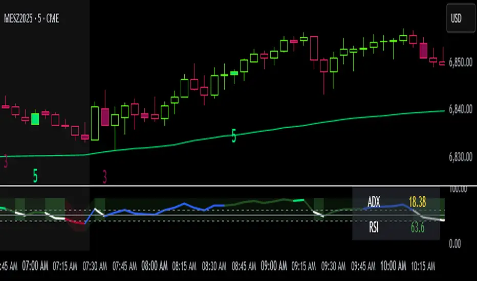Click the RSI value 63.6
The height and width of the screenshot is (281, 477).
coord(418,227)
